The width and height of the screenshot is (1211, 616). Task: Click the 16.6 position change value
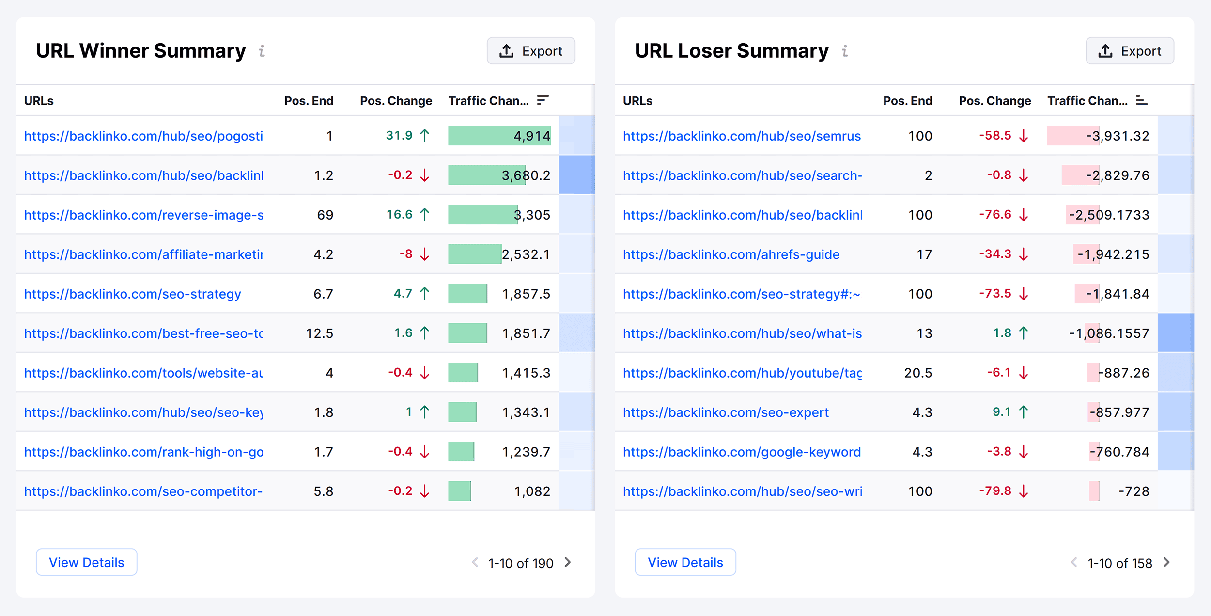(399, 214)
